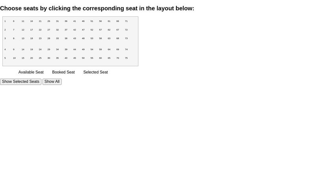Click seat number 26
315x177 pixels.
pos(49,21)
